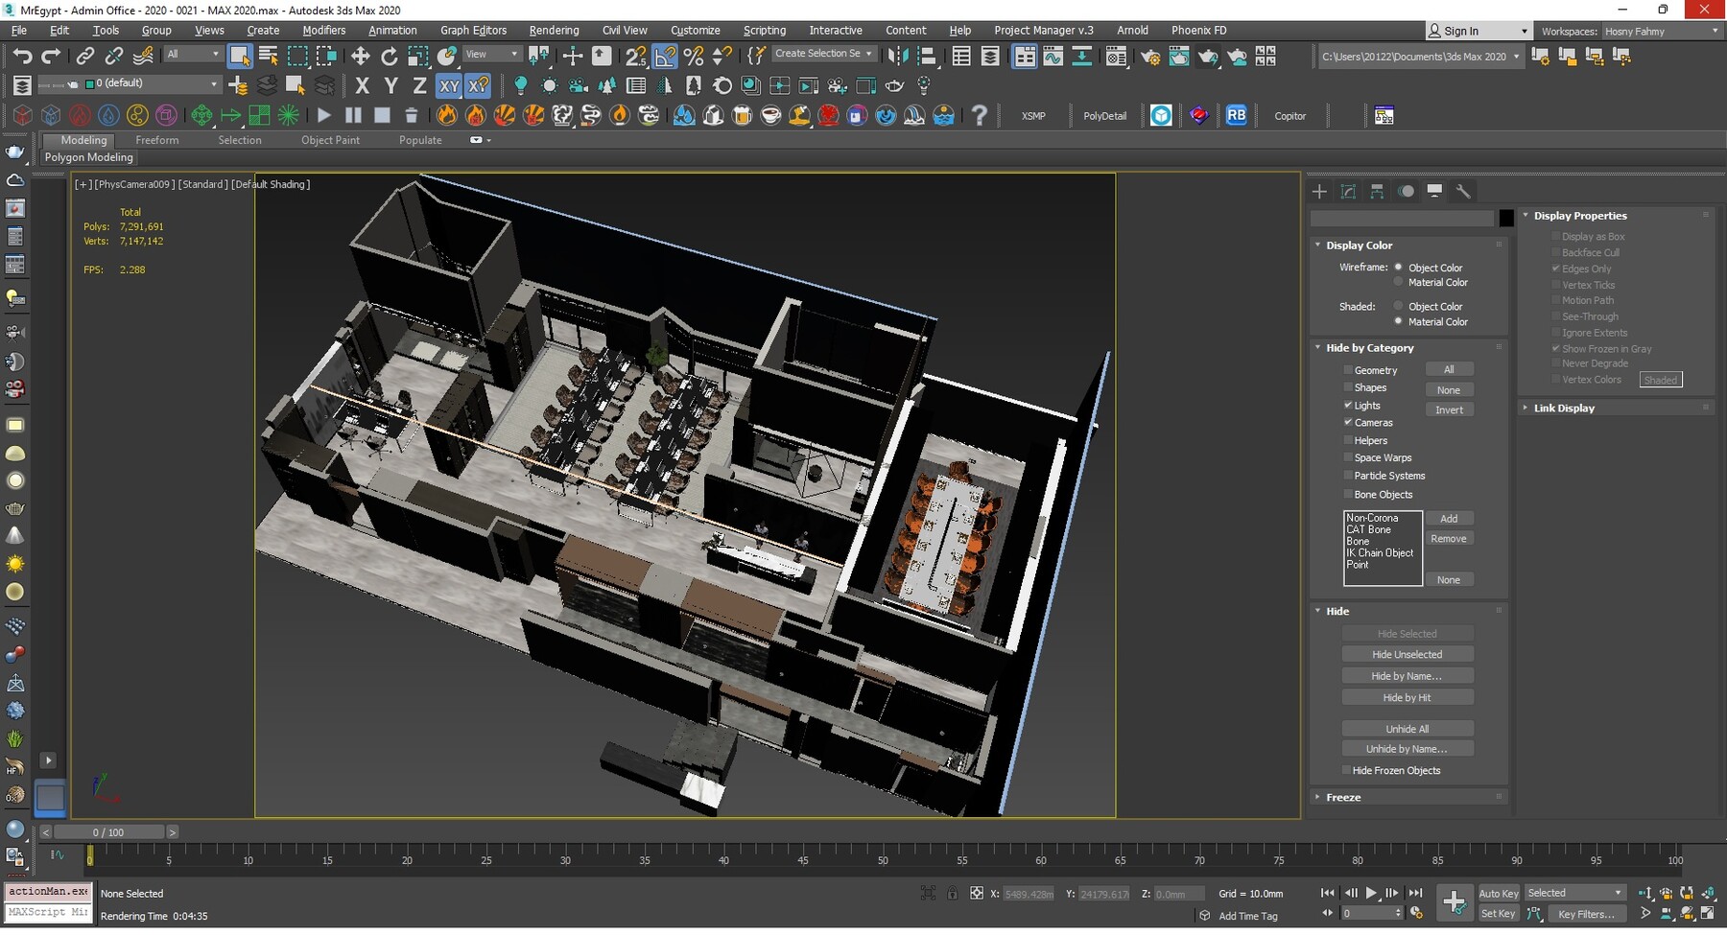
Task: Switch to the Freeform ribbon tab
Action: click(157, 140)
